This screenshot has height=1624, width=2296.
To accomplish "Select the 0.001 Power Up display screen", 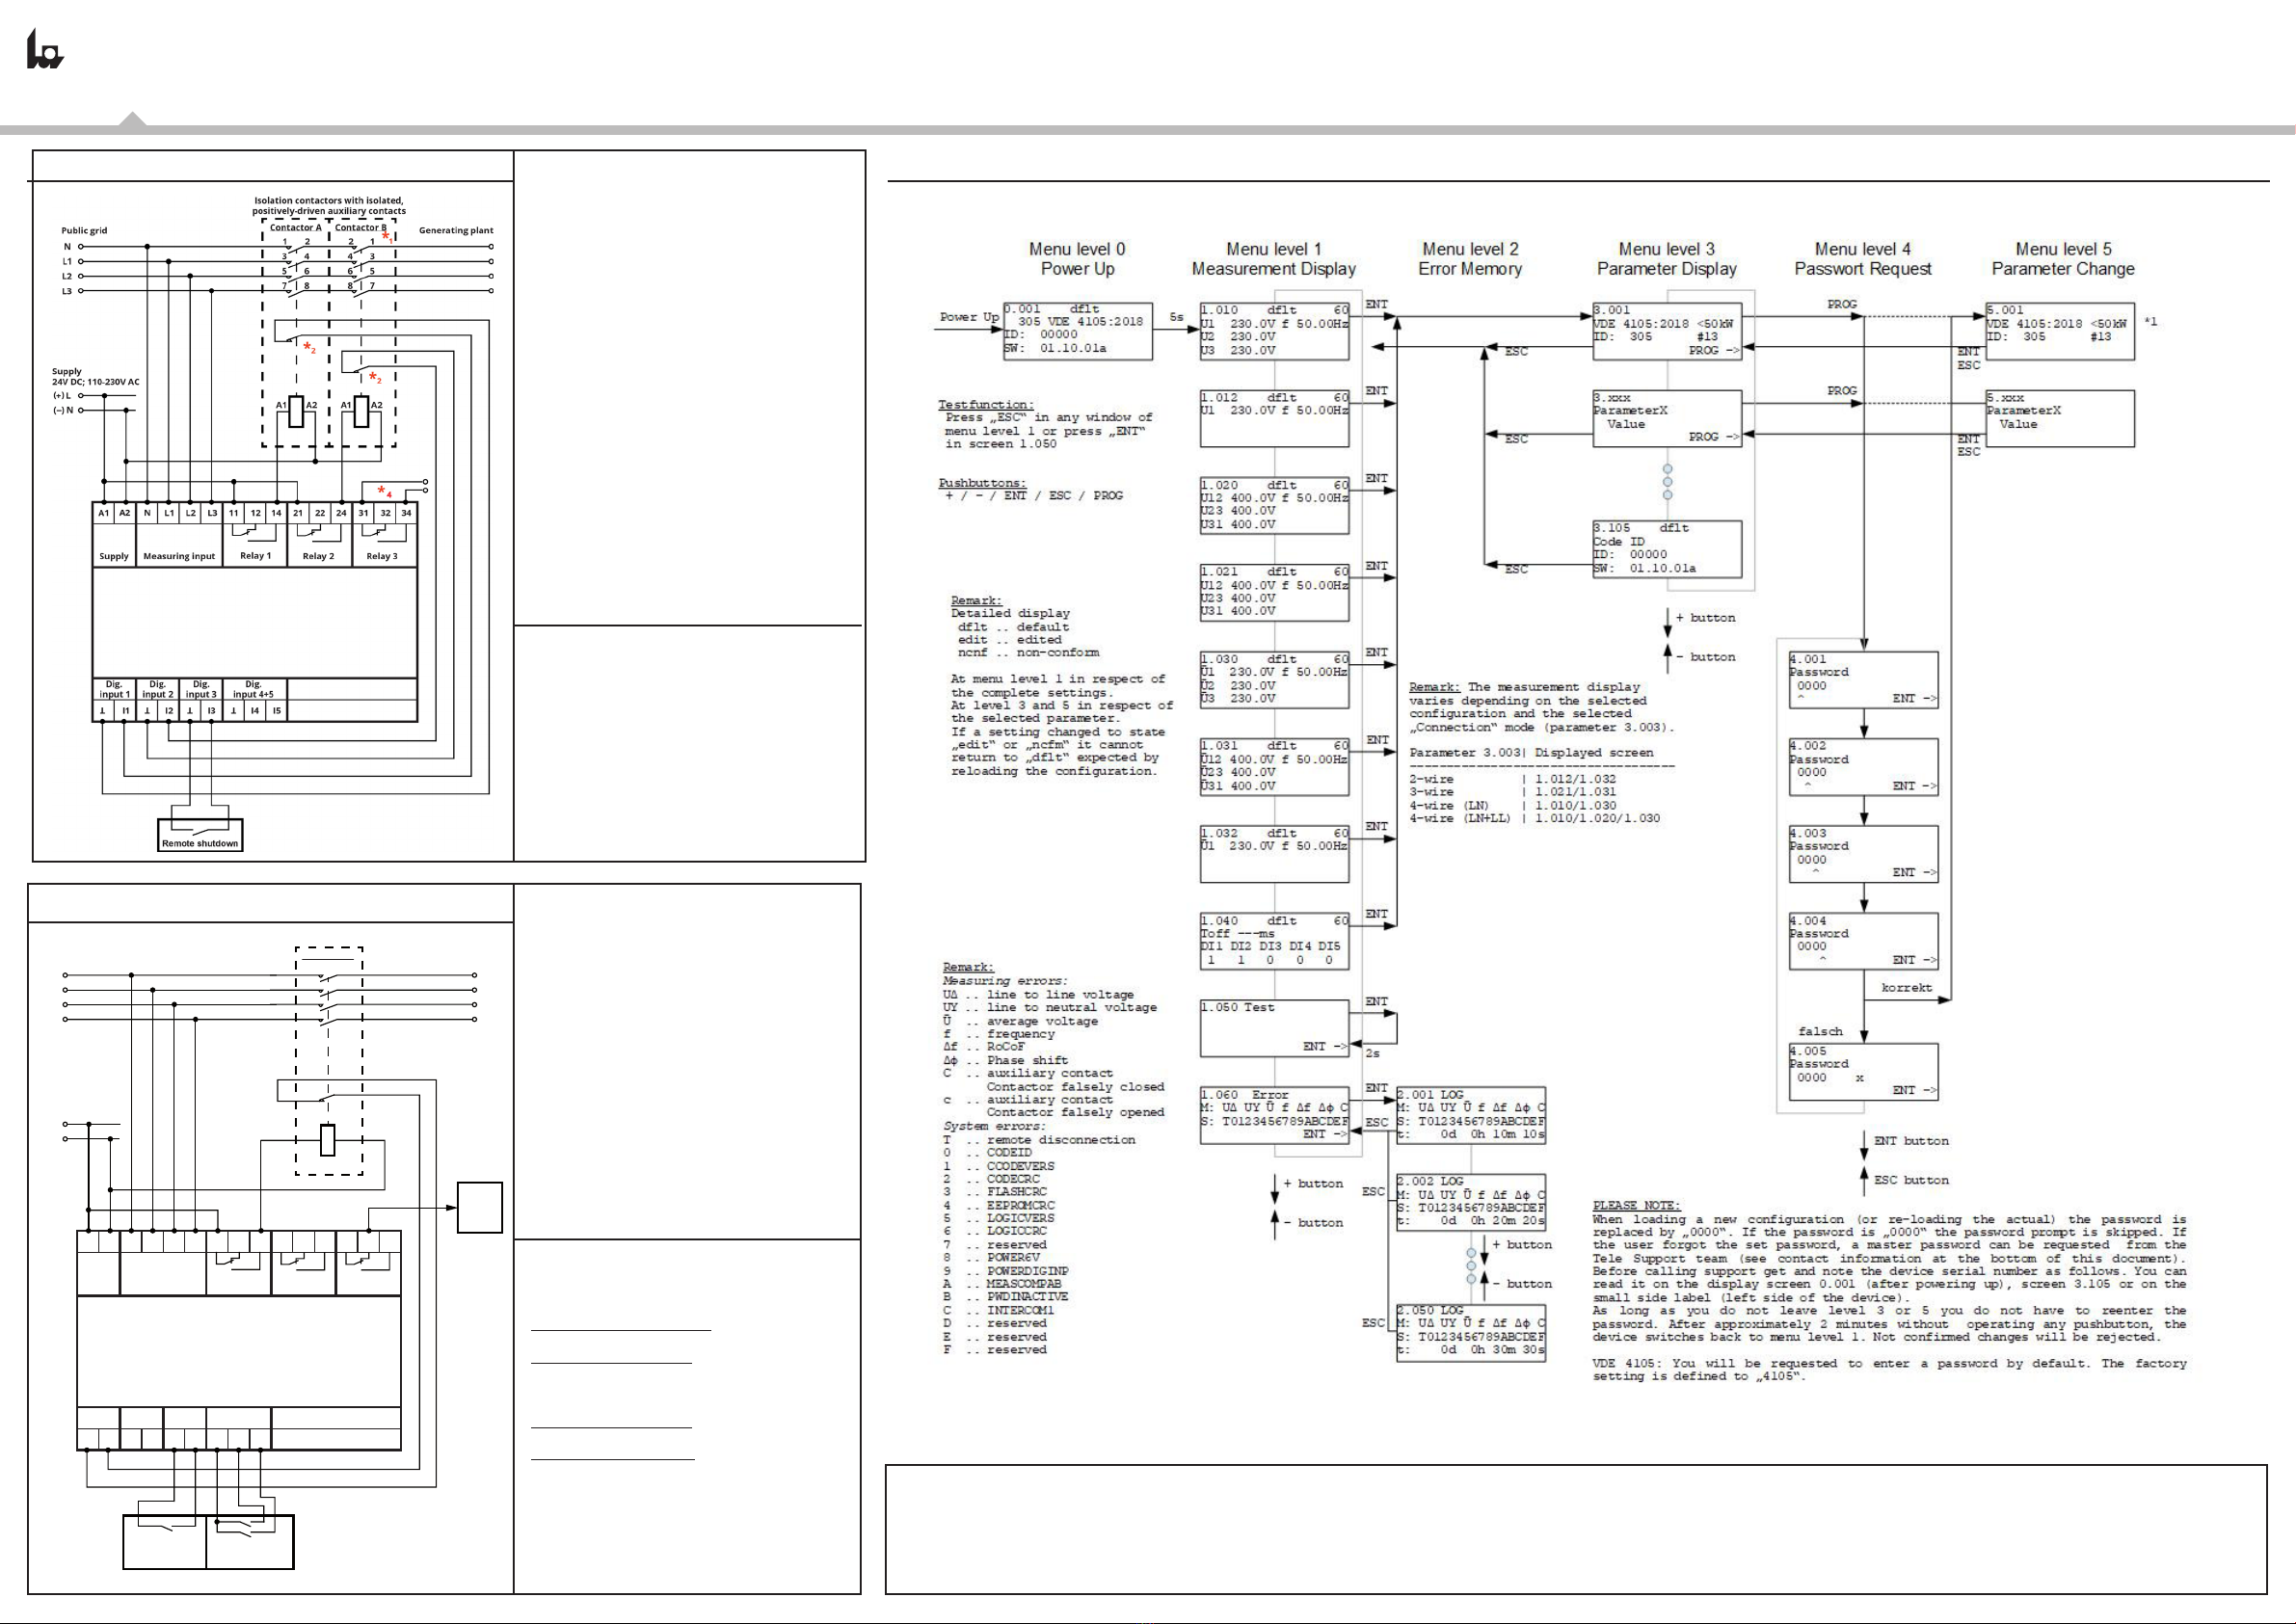I will [1077, 331].
